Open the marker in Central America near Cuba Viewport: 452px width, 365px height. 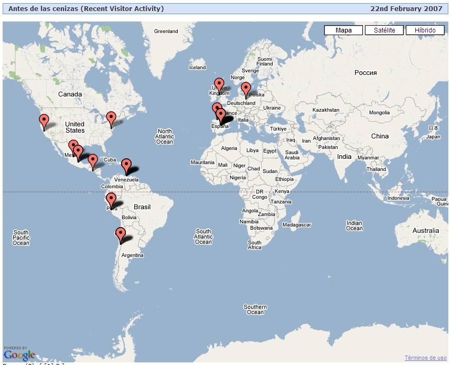point(92,160)
